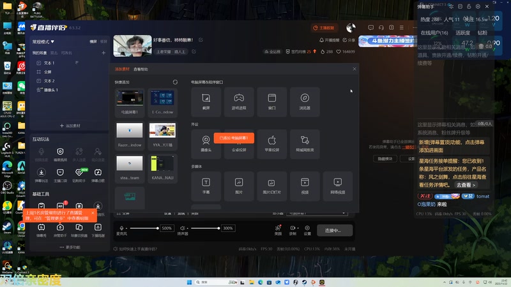The width and height of the screenshot is (511, 287).
Task: Open the 如何快速上手直播伴侣 help link
Action: point(135,249)
